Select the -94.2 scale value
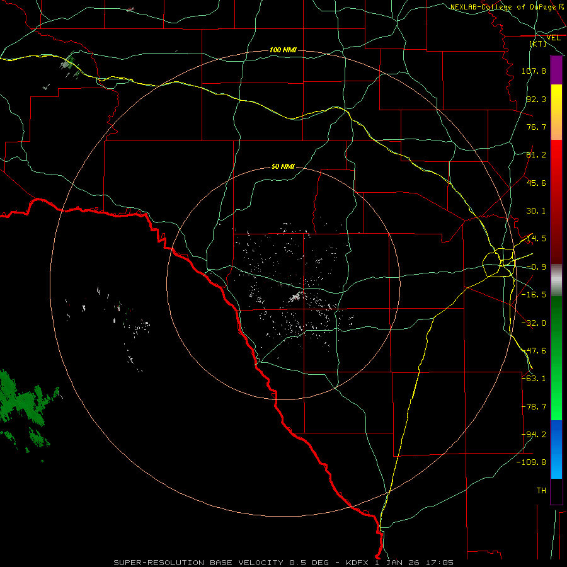Viewport: 567px width, 567px height. (x=534, y=435)
